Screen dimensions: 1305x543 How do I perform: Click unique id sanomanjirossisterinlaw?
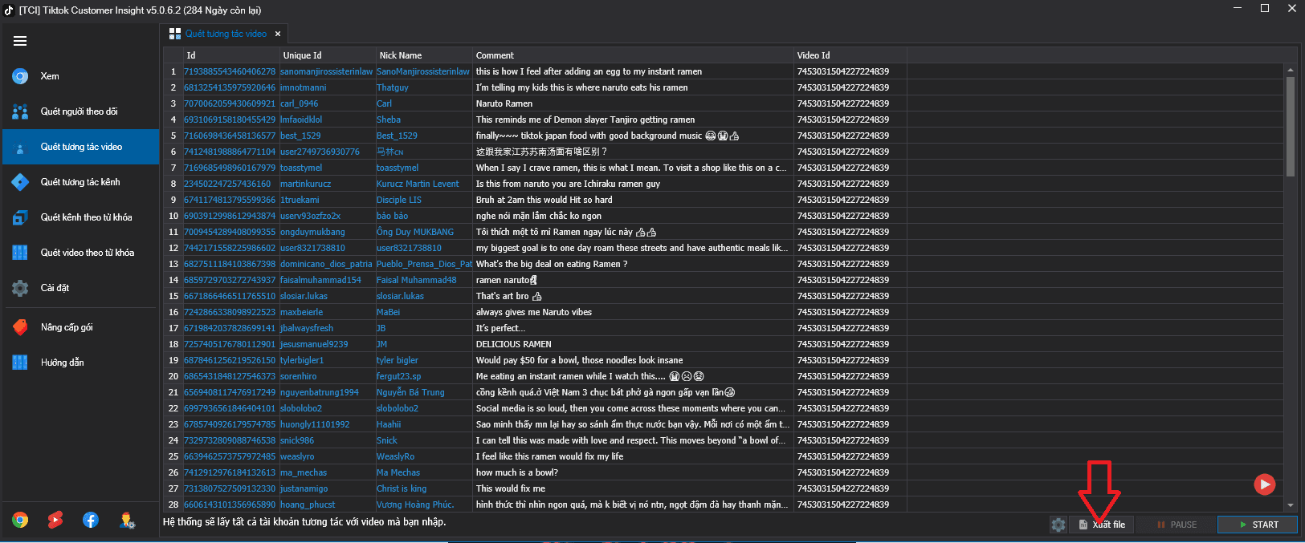(327, 71)
